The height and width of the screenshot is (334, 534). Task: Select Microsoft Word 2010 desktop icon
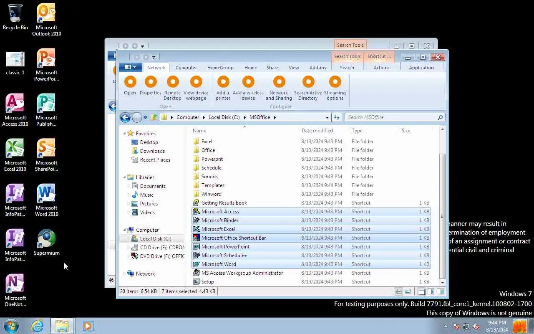[46, 200]
